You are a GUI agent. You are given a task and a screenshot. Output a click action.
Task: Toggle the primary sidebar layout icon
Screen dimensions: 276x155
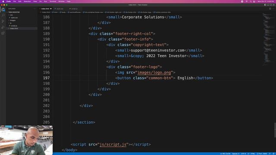[265, 5]
